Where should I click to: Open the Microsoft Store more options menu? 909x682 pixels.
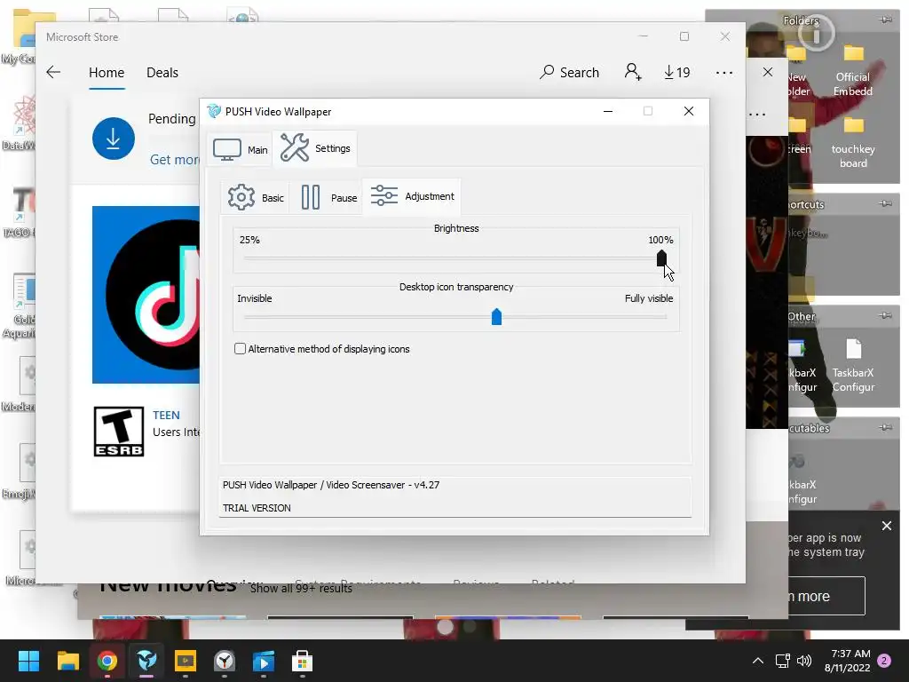coord(724,73)
